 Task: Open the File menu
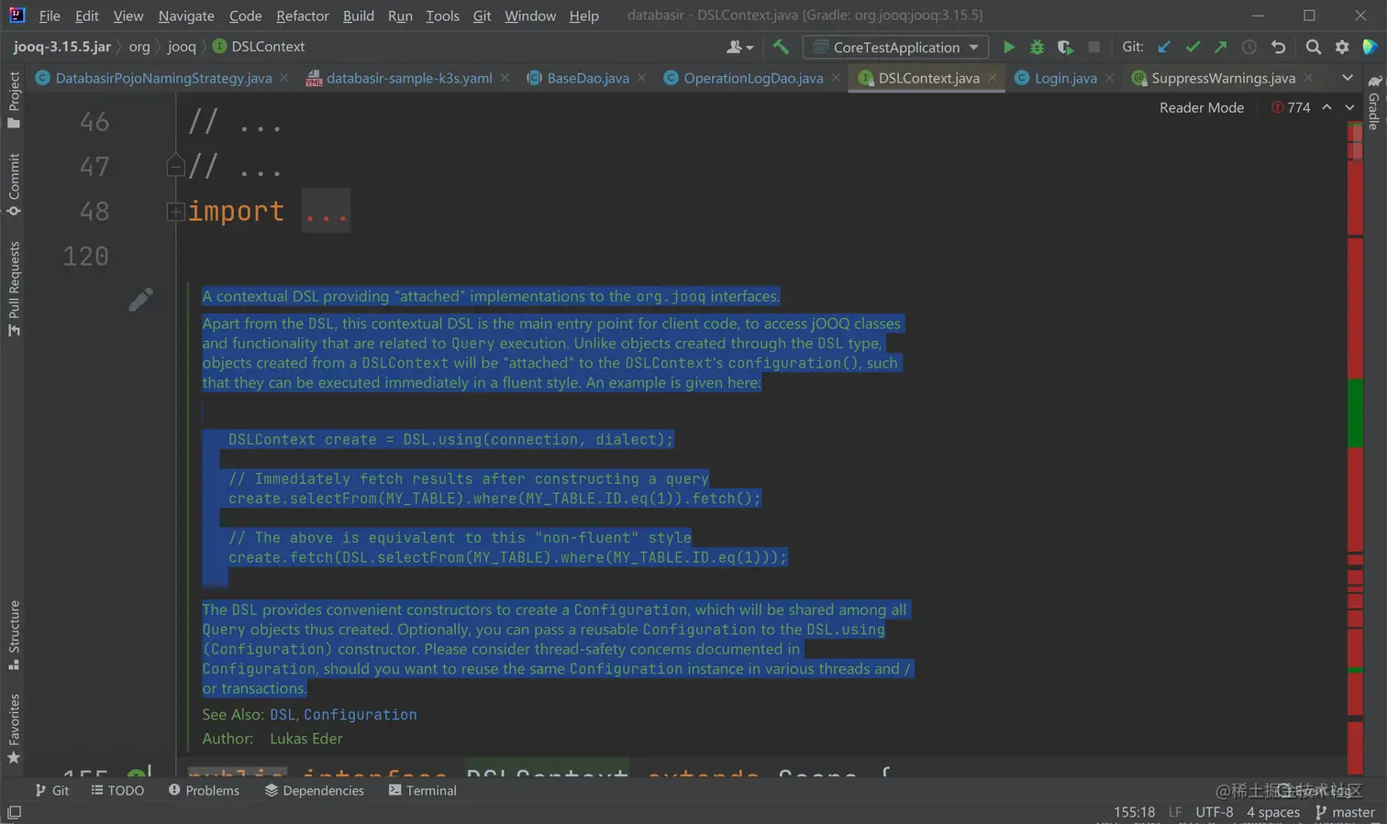(50, 16)
